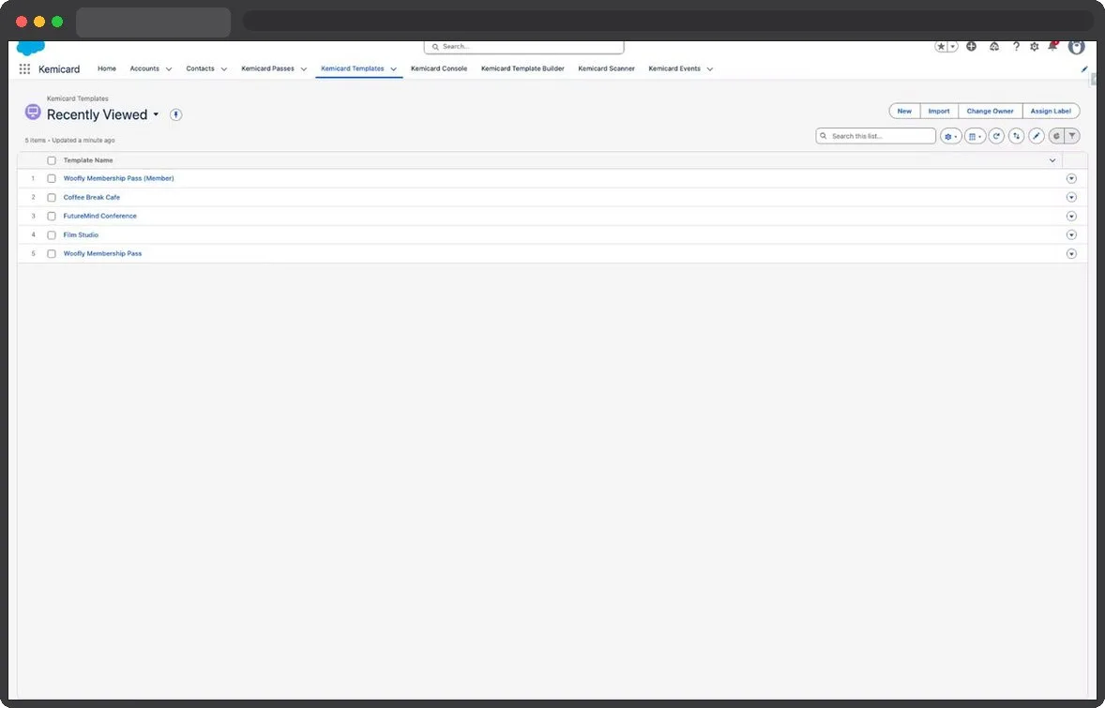
Task: Refresh the templates list
Action: (996, 137)
